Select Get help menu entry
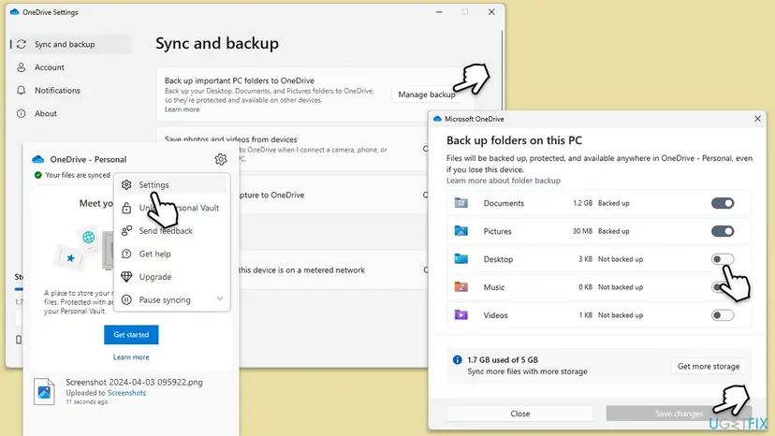This screenshot has width=775, height=436. [x=172, y=254]
